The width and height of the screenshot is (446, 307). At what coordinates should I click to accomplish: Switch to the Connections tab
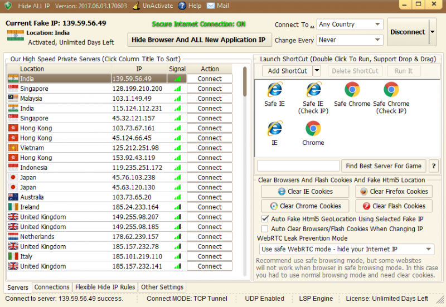coord(52,287)
